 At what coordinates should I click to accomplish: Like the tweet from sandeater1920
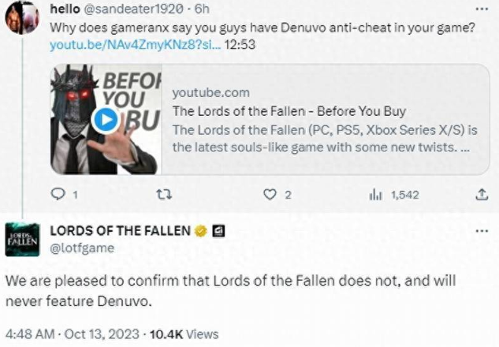[270, 195]
